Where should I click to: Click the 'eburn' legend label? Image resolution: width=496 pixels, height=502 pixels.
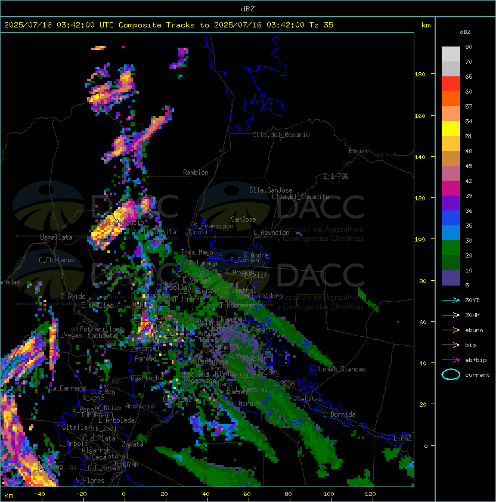pos(474,330)
